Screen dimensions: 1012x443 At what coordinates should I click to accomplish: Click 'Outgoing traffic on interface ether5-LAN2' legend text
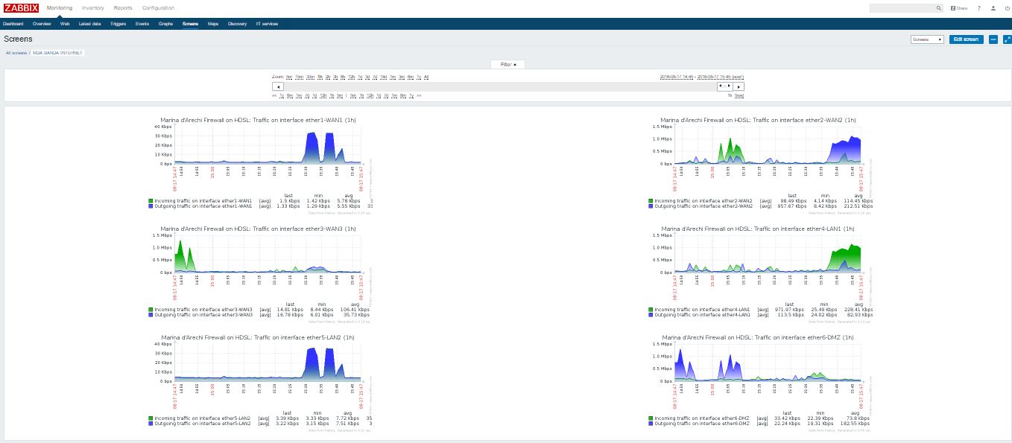point(203,424)
